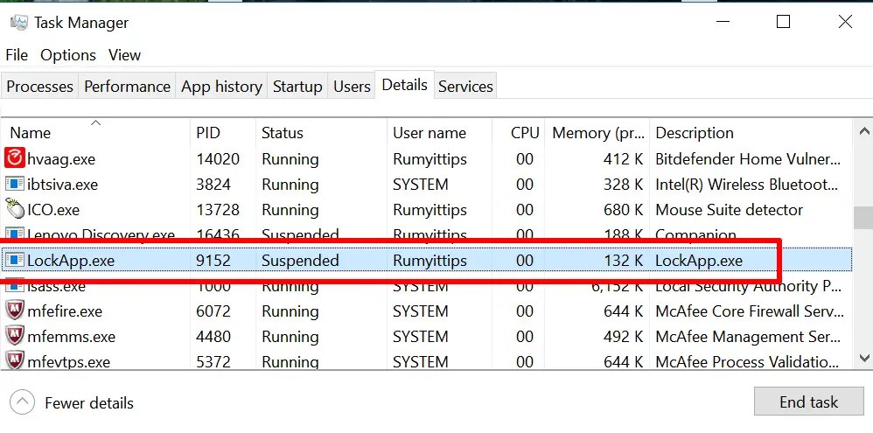Open the Options menu

coord(68,55)
